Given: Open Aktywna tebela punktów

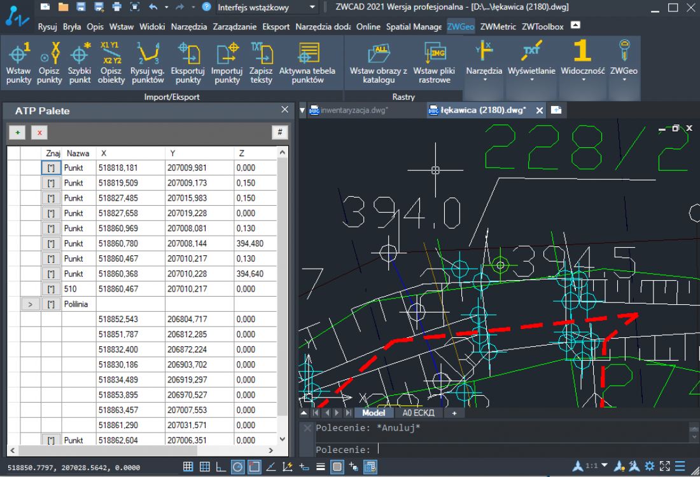Looking at the screenshot, I should click(307, 64).
